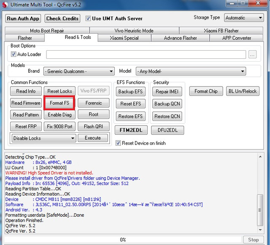Click the Format FS button
This screenshot has height=245, width=270.
(x=59, y=103)
